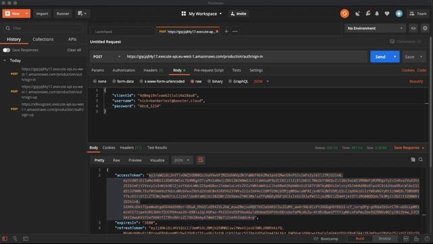This screenshot has height=244, width=433.
Task: Open the Pre-request Script tab
Action: coord(208,70)
